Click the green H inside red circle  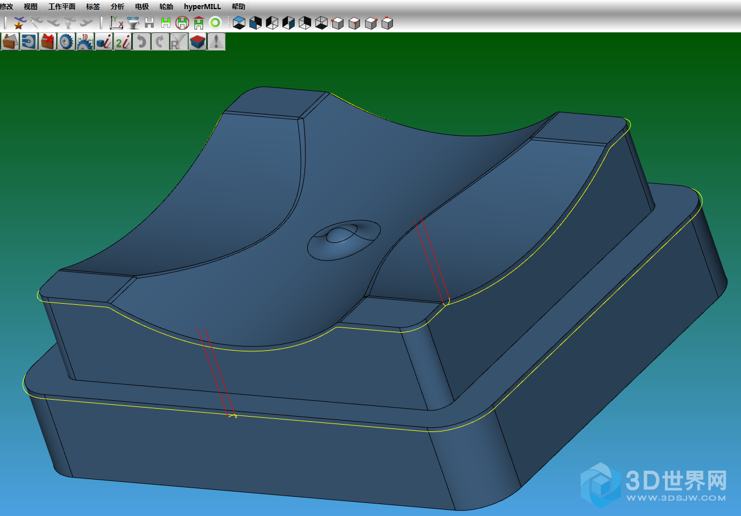182,23
